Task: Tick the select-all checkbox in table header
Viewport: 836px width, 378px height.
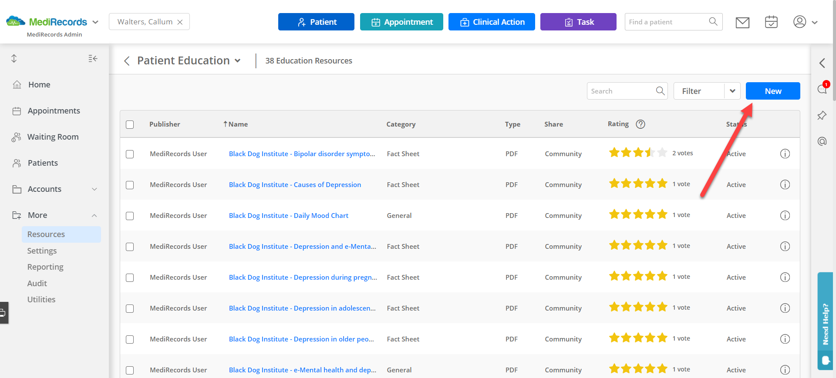Action: pos(130,124)
